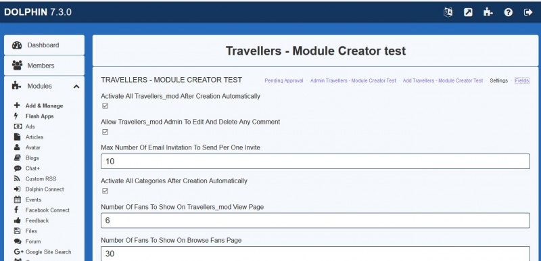The width and height of the screenshot is (541, 261).
Task: Click the calendar icon beside Events
Action: coord(18,199)
